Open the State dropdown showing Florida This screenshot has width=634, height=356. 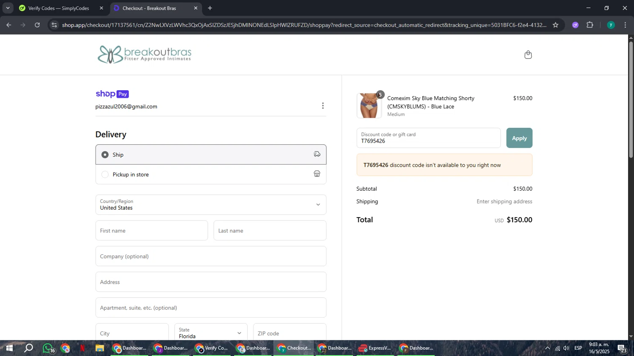tap(211, 333)
